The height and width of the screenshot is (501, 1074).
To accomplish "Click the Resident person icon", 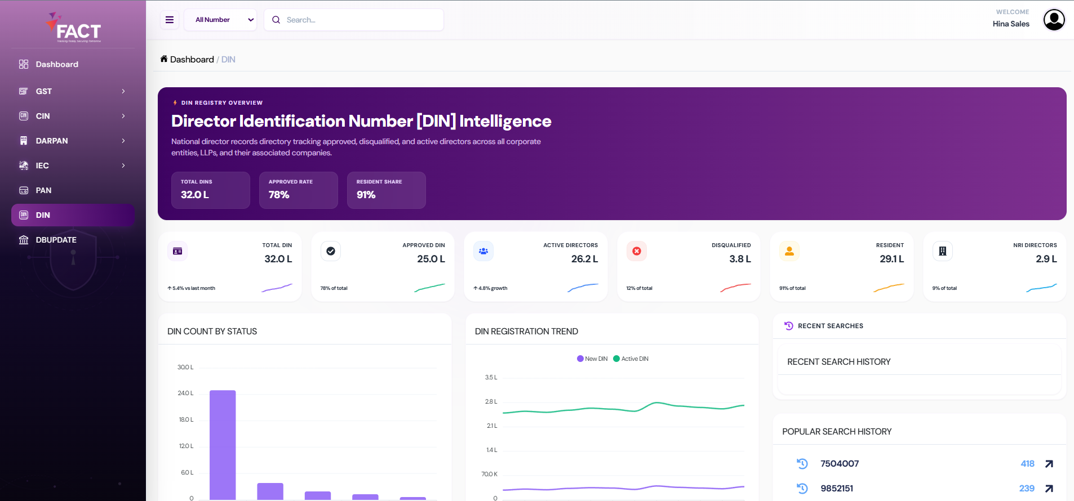I will [789, 251].
